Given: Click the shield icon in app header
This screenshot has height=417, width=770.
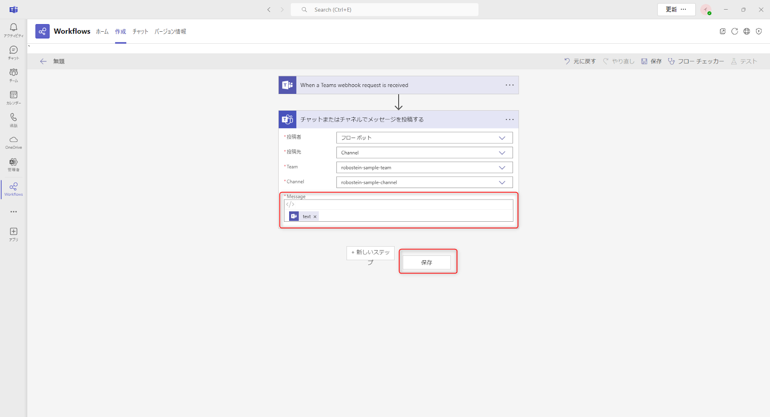Looking at the screenshot, I should coord(758,31).
